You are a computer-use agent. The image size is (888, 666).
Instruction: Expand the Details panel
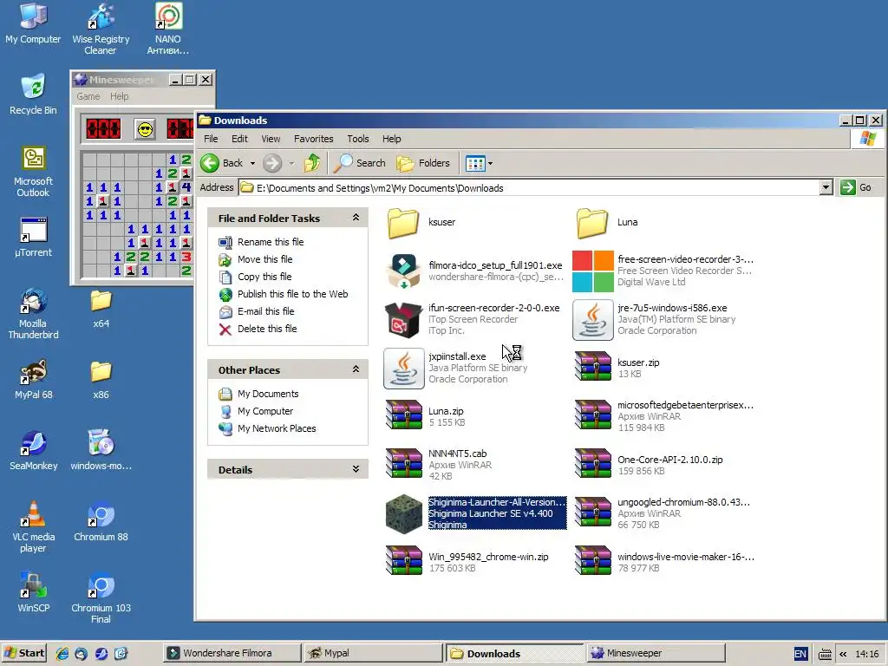pyautogui.click(x=356, y=469)
